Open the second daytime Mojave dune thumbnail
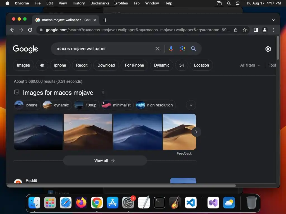This screenshot has height=214, width=286. pyautogui.click(x=88, y=132)
